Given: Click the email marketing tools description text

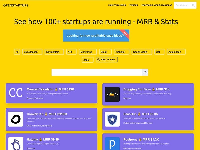Looking at the screenshot, I should point(59,120).
